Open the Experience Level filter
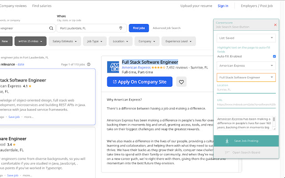This screenshot has height=178, width=285. coord(178,41)
